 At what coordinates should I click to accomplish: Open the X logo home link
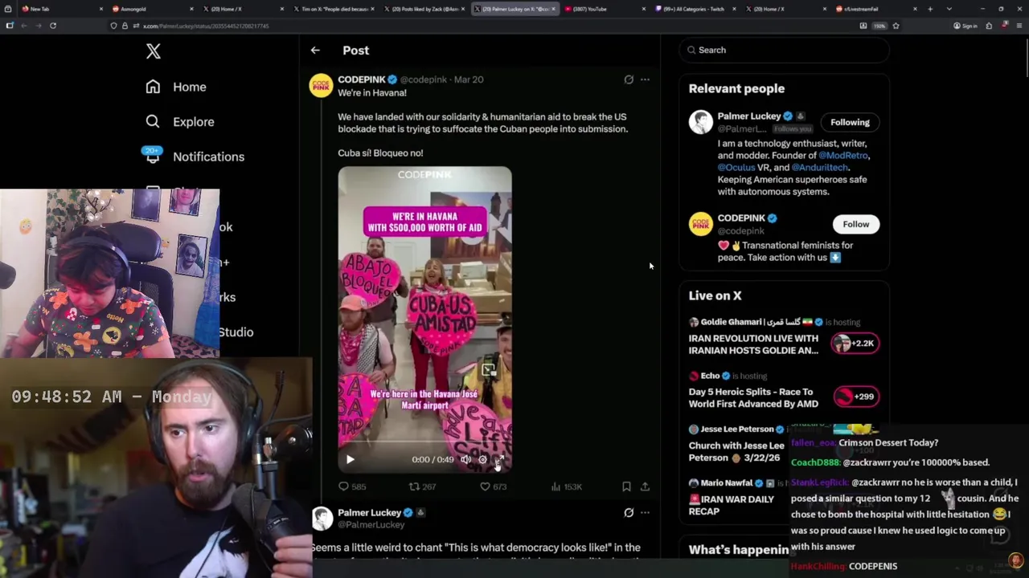tap(154, 51)
